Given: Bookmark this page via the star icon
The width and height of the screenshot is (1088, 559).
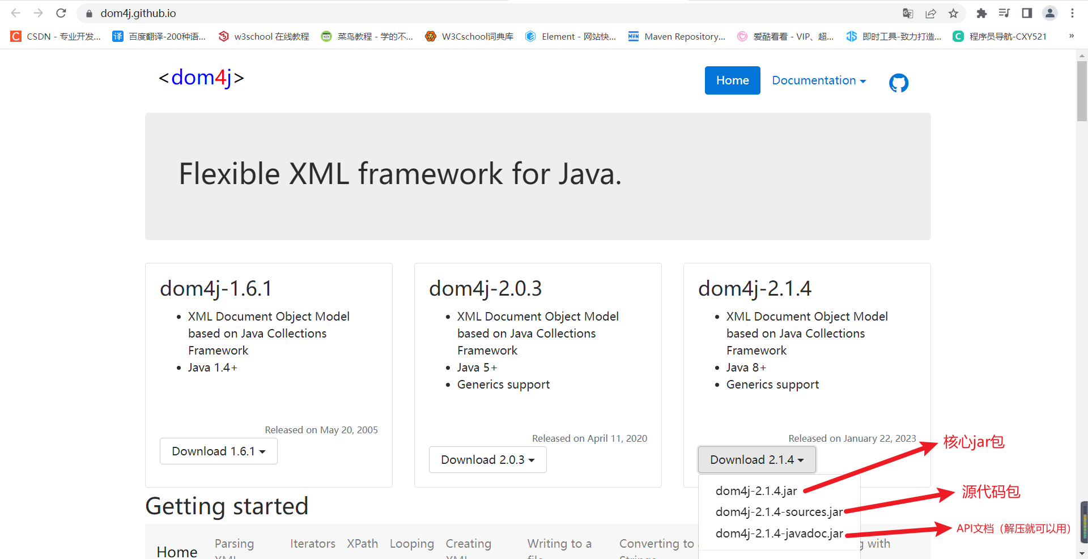Looking at the screenshot, I should tap(953, 13).
